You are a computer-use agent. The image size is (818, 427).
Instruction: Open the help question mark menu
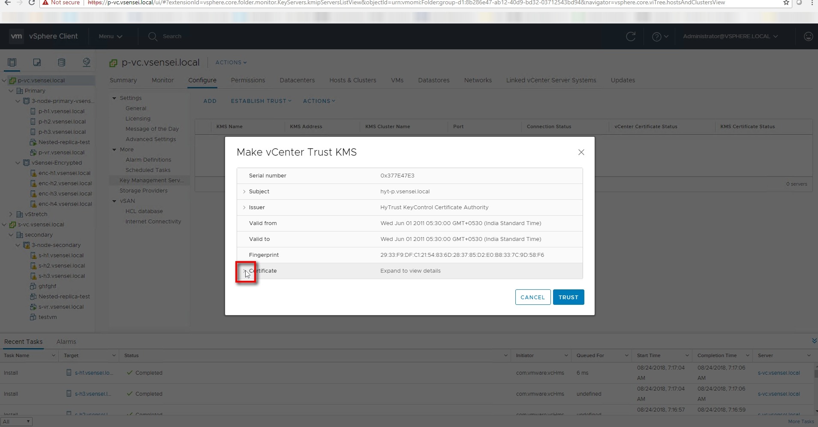tap(660, 36)
